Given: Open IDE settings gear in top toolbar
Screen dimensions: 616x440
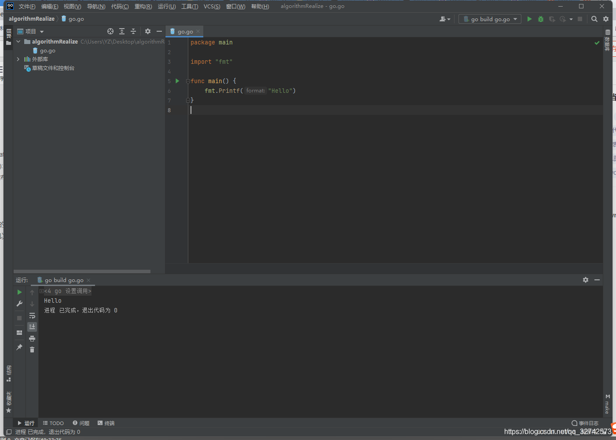Looking at the screenshot, I should [606, 19].
